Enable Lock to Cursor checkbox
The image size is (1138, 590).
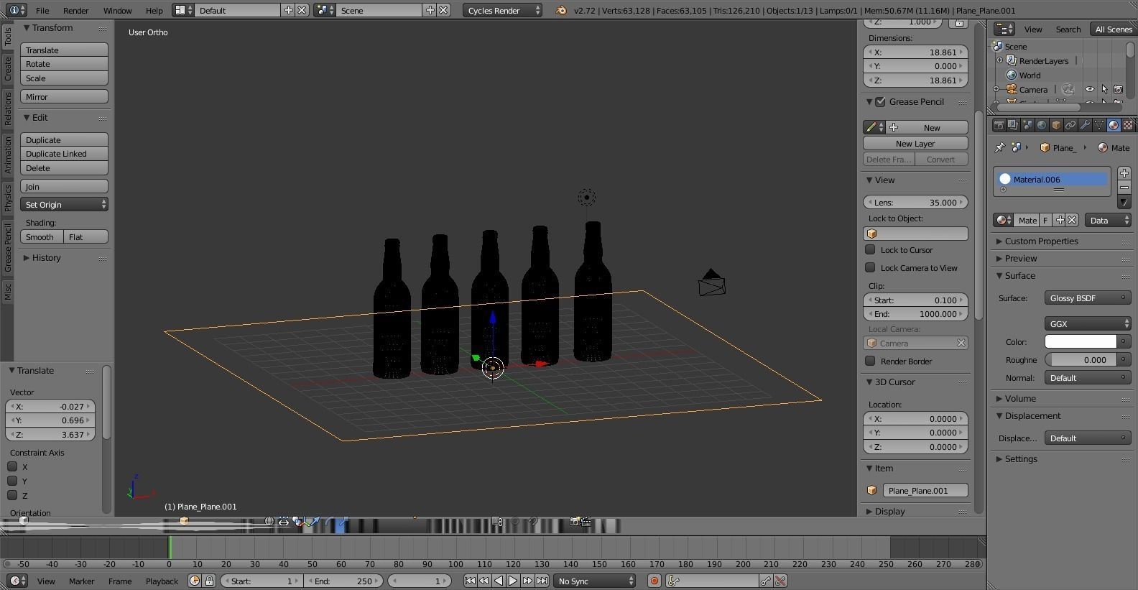click(x=870, y=249)
